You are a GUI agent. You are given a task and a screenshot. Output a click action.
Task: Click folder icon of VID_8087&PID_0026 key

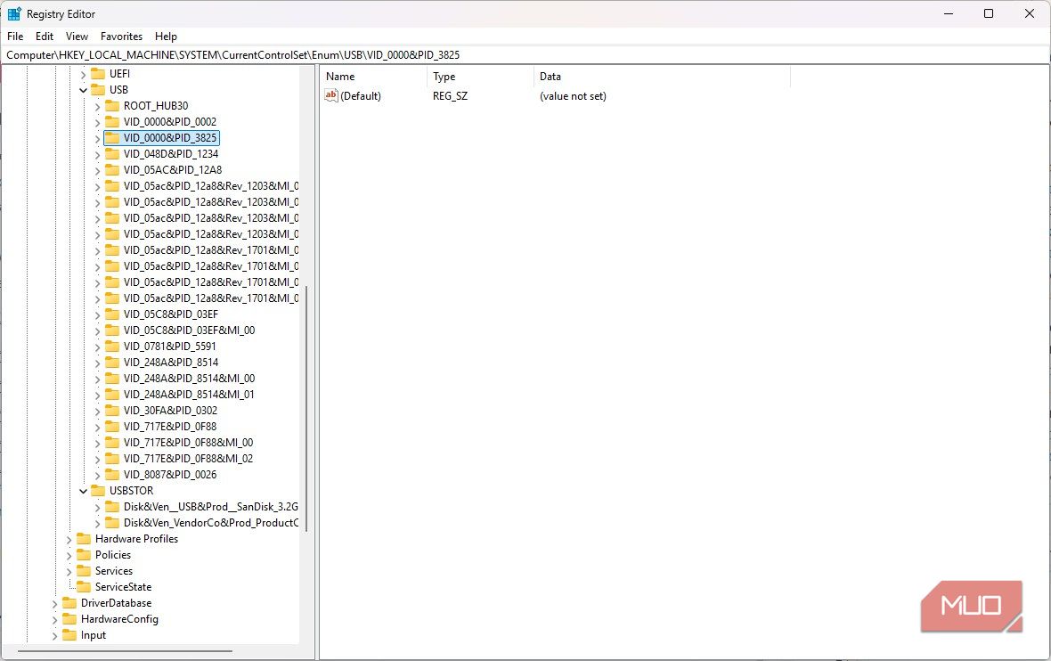(x=112, y=475)
